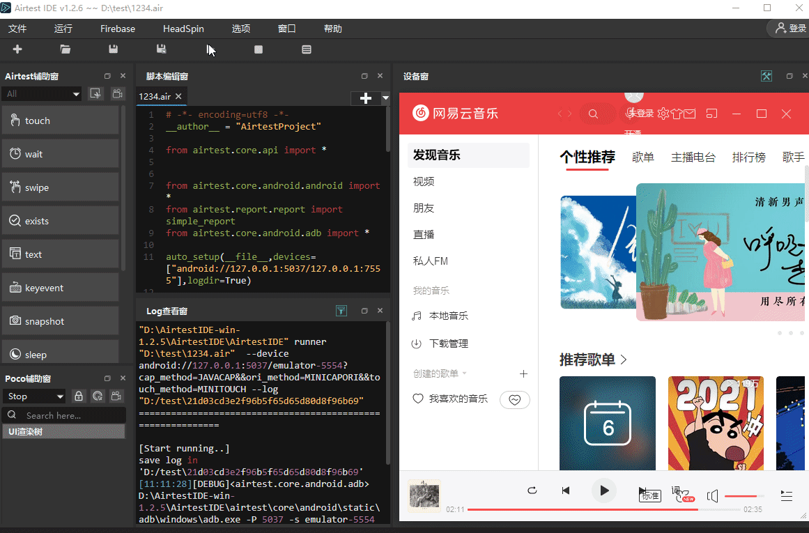Open the 帮助 menu
Image resolution: width=809 pixels, height=533 pixels.
(333, 29)
